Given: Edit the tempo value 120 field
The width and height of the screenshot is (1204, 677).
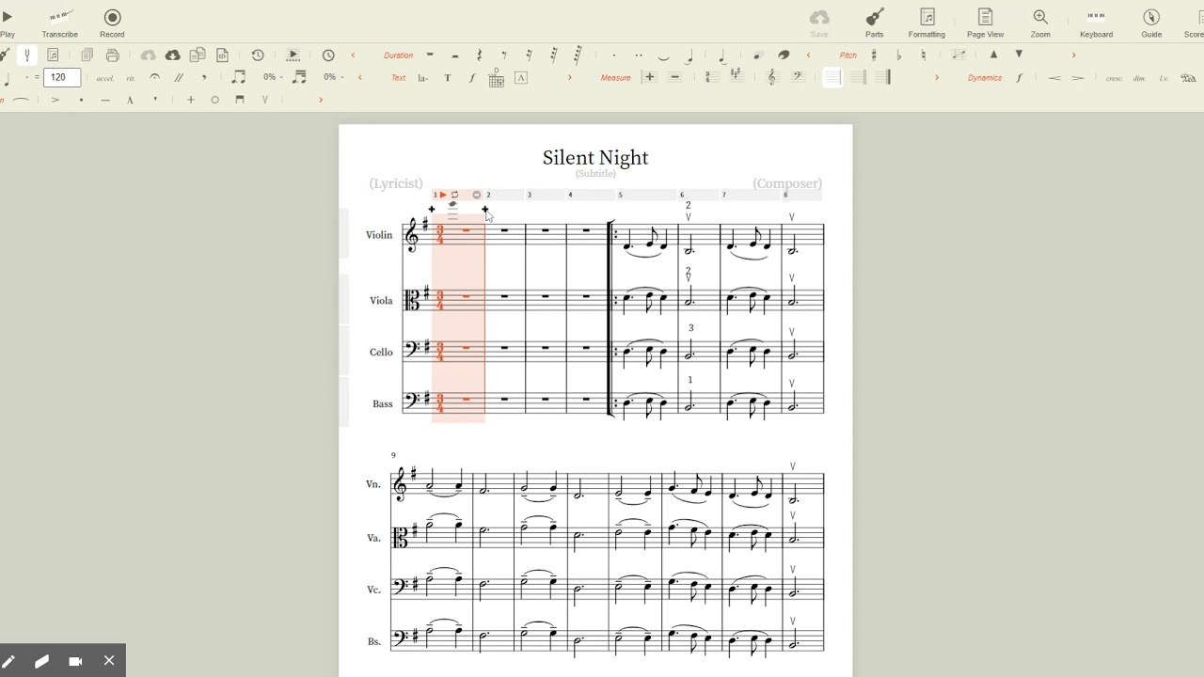Looking at the screenshot, I should (62, 77).
